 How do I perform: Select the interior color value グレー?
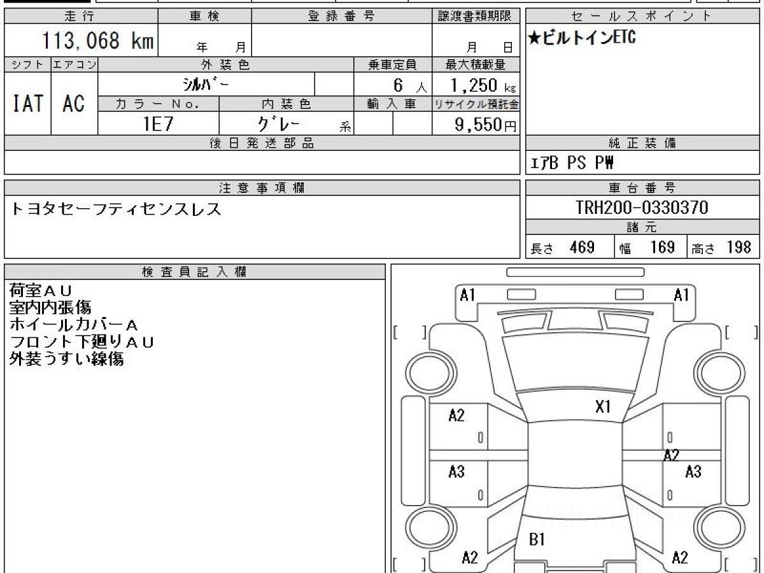(279, 123)
